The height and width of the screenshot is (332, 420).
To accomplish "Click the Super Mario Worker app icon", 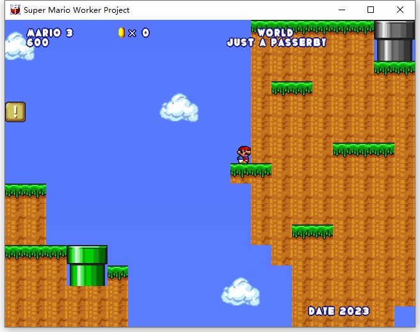I will [15, 10].
